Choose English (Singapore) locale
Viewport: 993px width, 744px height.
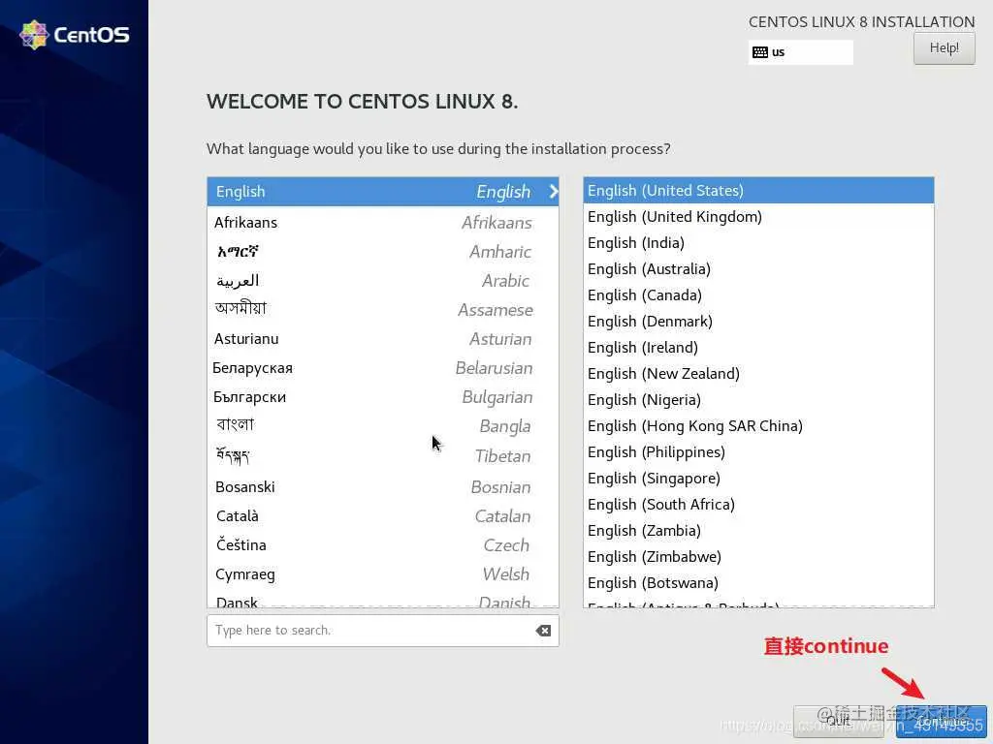pos(758,479)
